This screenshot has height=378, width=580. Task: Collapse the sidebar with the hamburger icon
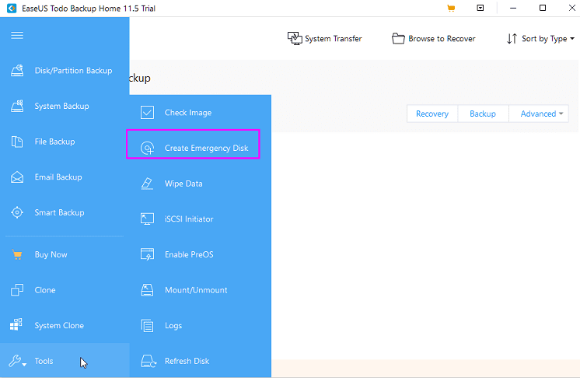click(17, 35)
